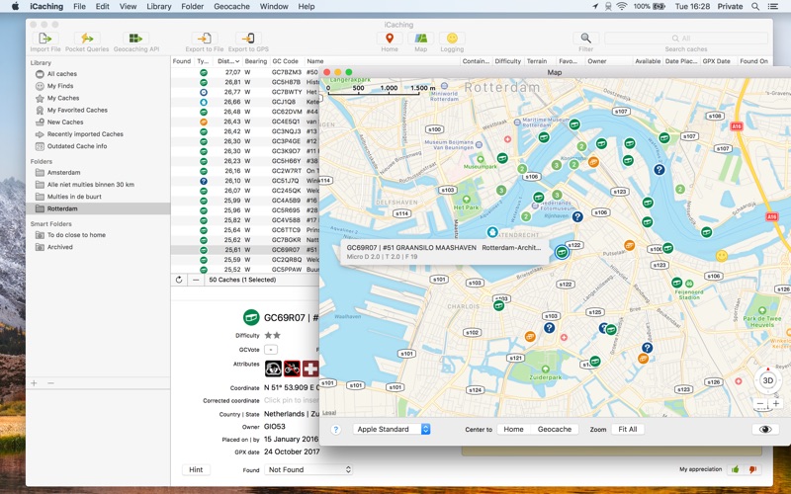
Task: Select highlighted GC69R07 cache pin on map
Action: (562, 252)
